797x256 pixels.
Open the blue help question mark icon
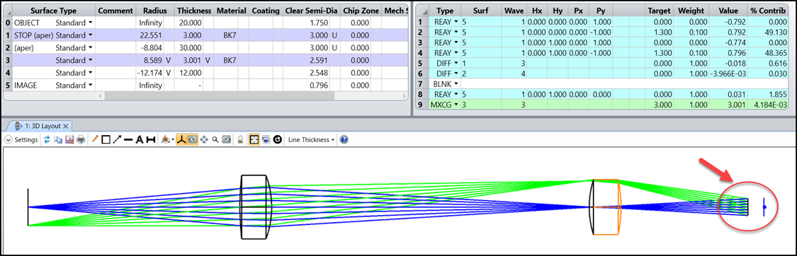tap(344, 139)
